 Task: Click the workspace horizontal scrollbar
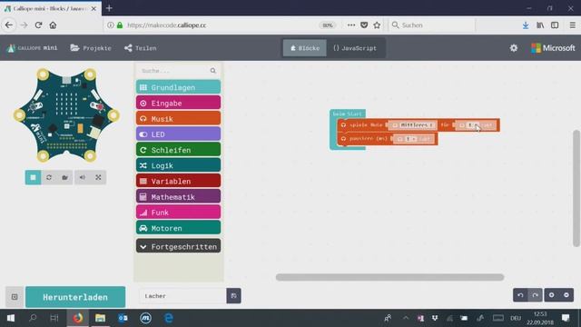tap(389, 277)
